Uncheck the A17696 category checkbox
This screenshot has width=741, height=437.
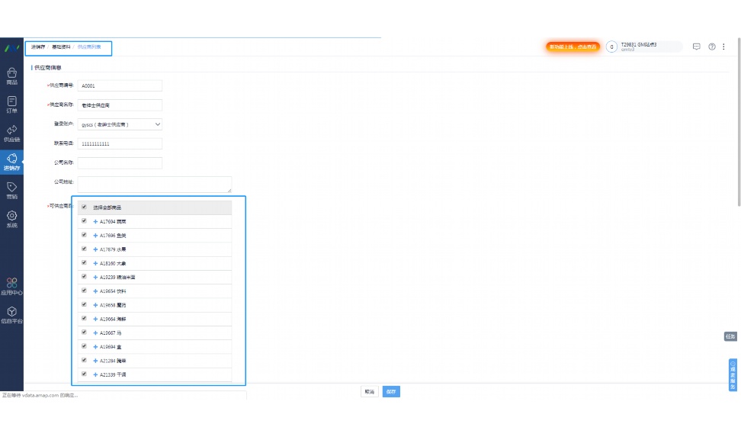(84, 235)
